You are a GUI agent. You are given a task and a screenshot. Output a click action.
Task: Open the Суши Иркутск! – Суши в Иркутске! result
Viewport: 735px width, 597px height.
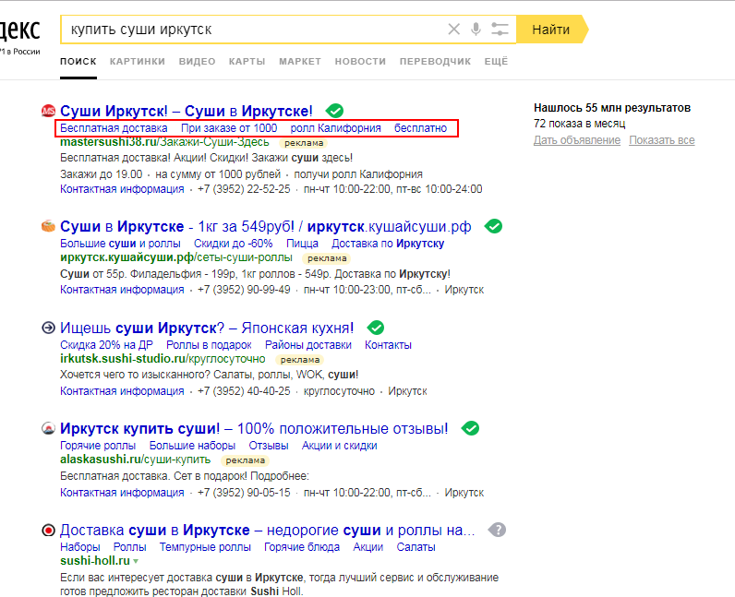[187, 111]
